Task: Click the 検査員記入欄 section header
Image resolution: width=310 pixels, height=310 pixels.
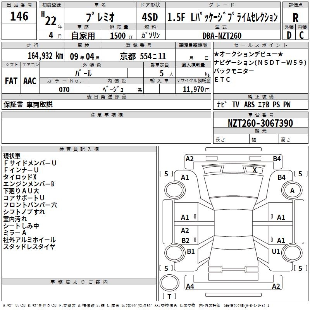Action: (79, 149)
